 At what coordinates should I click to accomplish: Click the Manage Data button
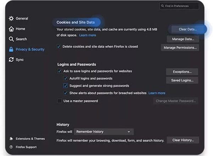click(183, 39)
